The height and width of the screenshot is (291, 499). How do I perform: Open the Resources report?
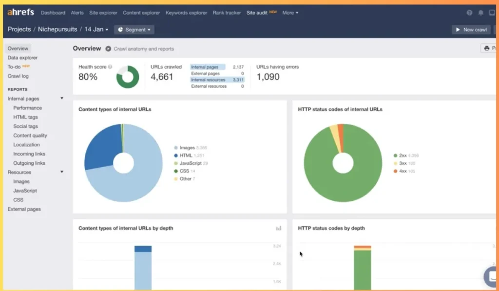click(x=19, y=172)
